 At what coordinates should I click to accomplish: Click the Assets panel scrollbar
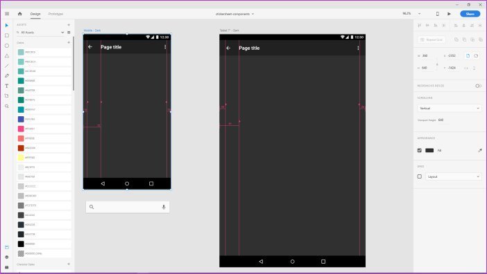coord(74,64)
